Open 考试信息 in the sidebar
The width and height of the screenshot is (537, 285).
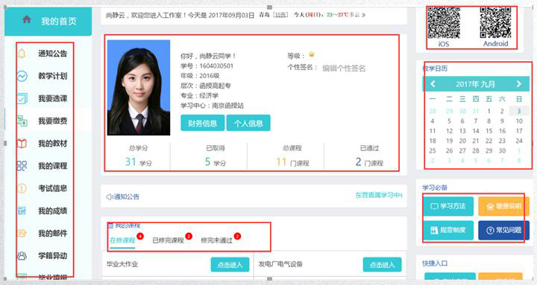coord(52,188)
